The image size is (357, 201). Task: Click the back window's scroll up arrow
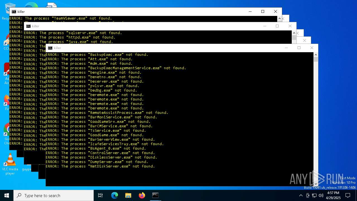[279, 18]
